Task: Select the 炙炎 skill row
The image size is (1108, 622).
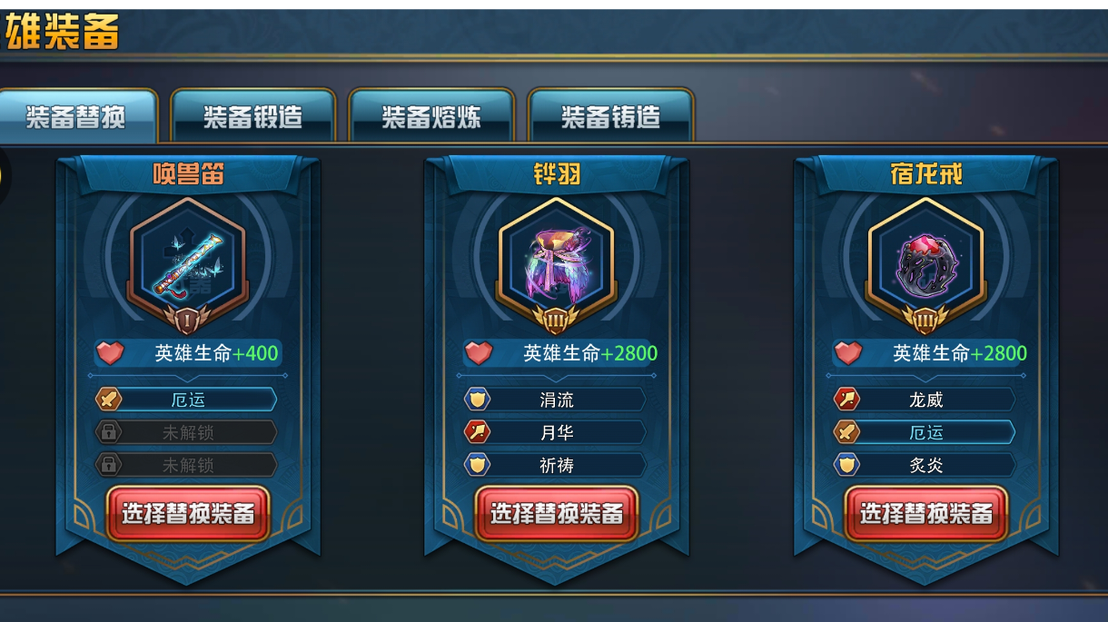Action: click(925, 465)
